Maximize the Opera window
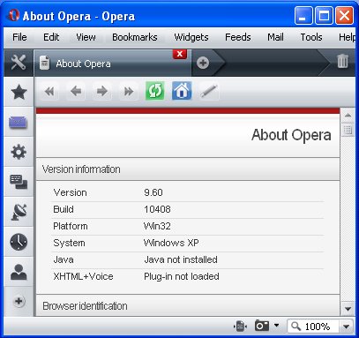This screenshot has width=359, height=338. (324, 15)
